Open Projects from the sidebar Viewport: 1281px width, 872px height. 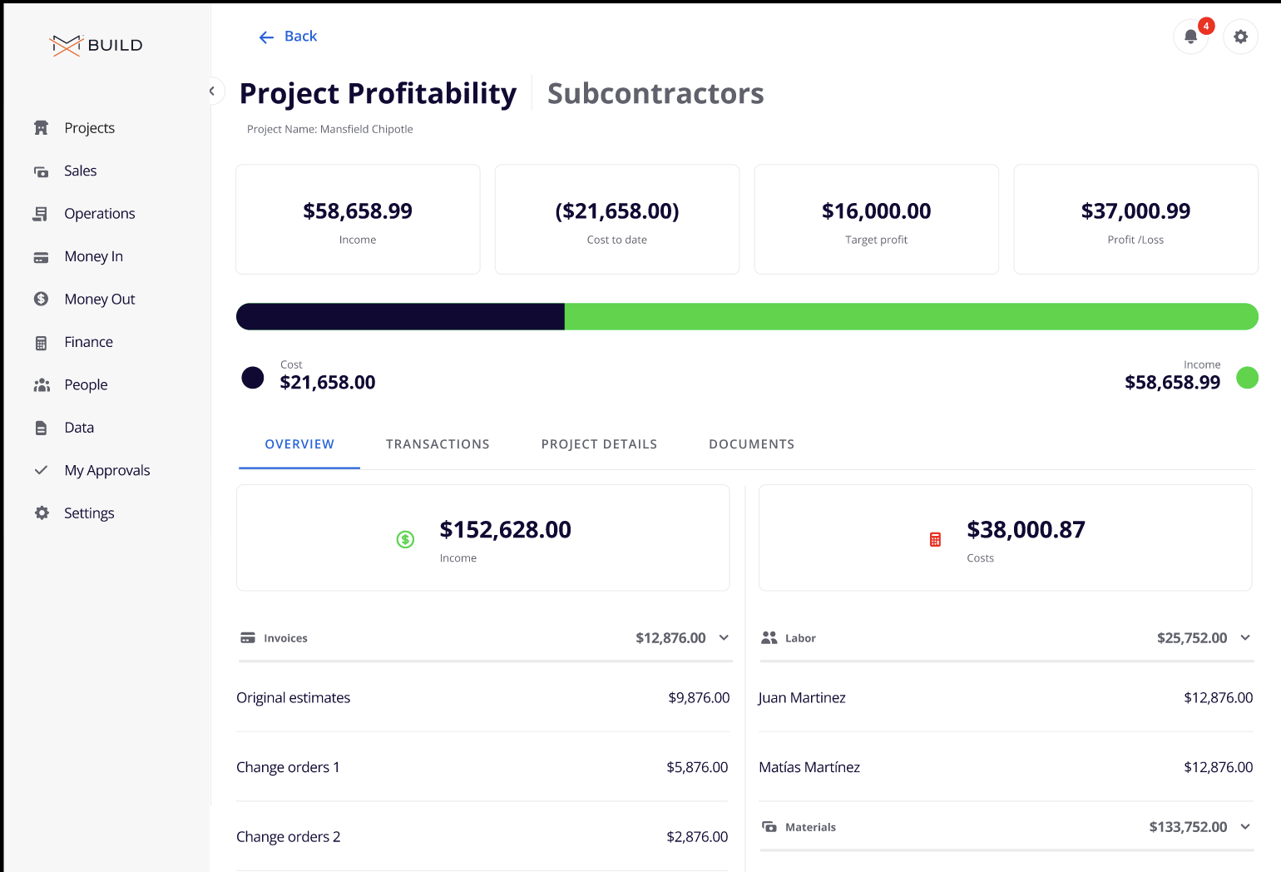(89, 128)
